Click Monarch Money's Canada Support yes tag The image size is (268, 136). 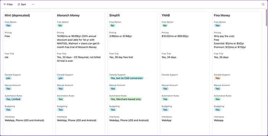(61, 78)
